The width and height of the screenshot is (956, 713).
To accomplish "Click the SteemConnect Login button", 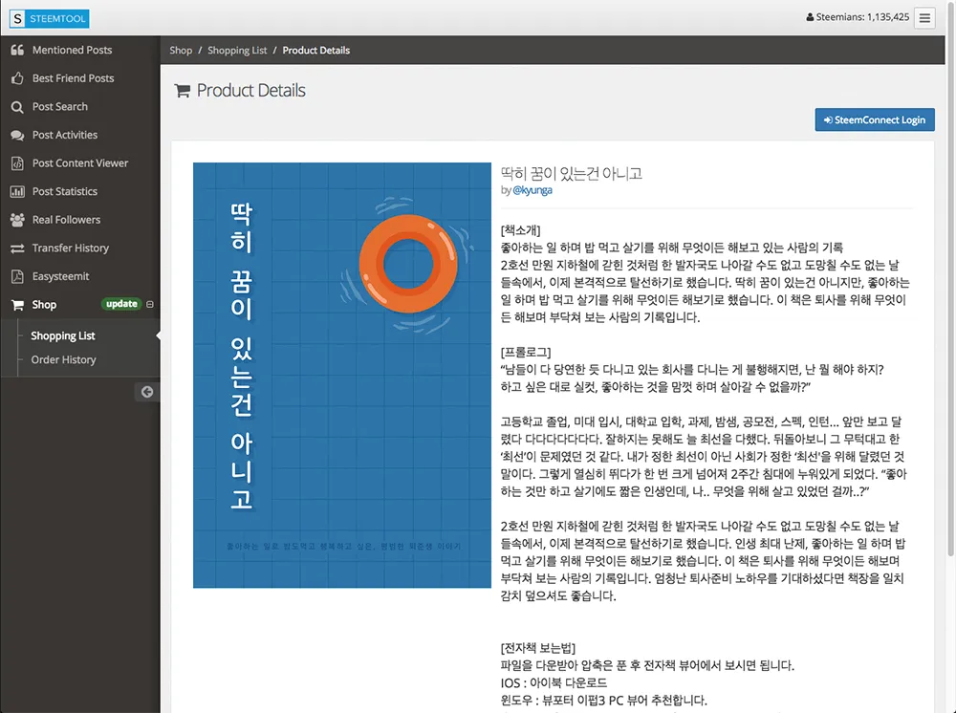I will [x=875, y=120].
